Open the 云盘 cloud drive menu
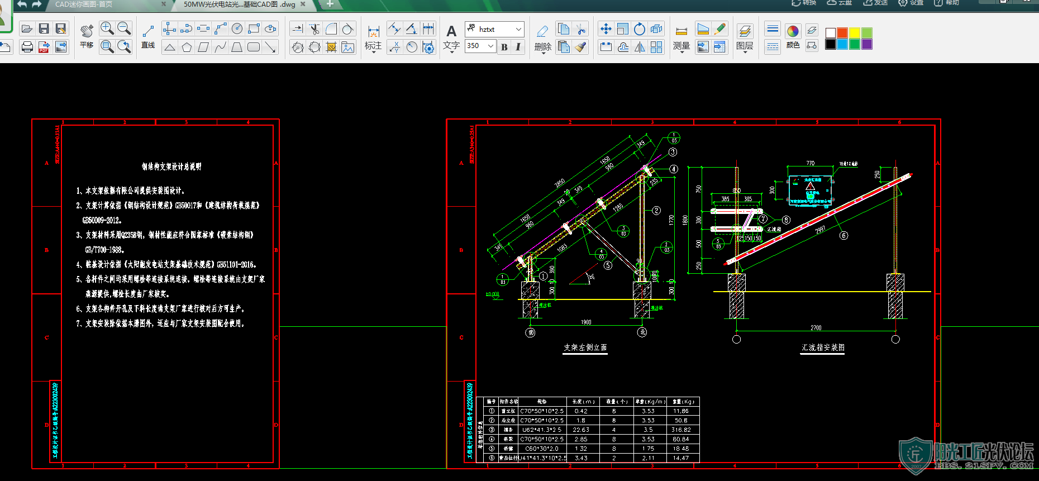This screenshot has height=481, width=1039. pyautogui.click(x=840, y=3)
